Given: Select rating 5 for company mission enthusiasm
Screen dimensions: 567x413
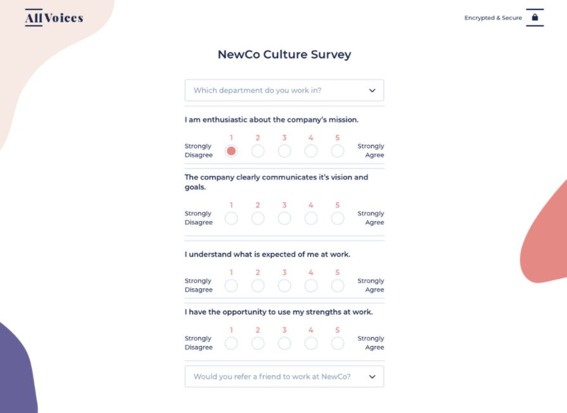Looking at the screenshot, I should coord(338,151).
